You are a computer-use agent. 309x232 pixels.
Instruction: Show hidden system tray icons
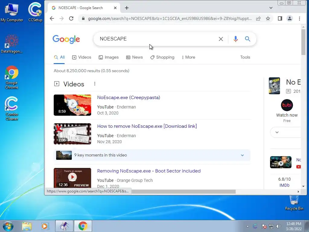point(247,226)
